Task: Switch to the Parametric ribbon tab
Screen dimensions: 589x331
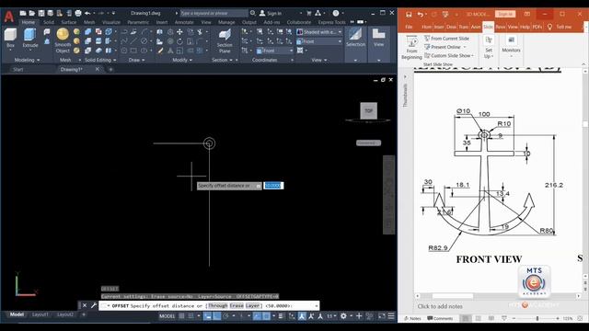Action: pos(138,22)
